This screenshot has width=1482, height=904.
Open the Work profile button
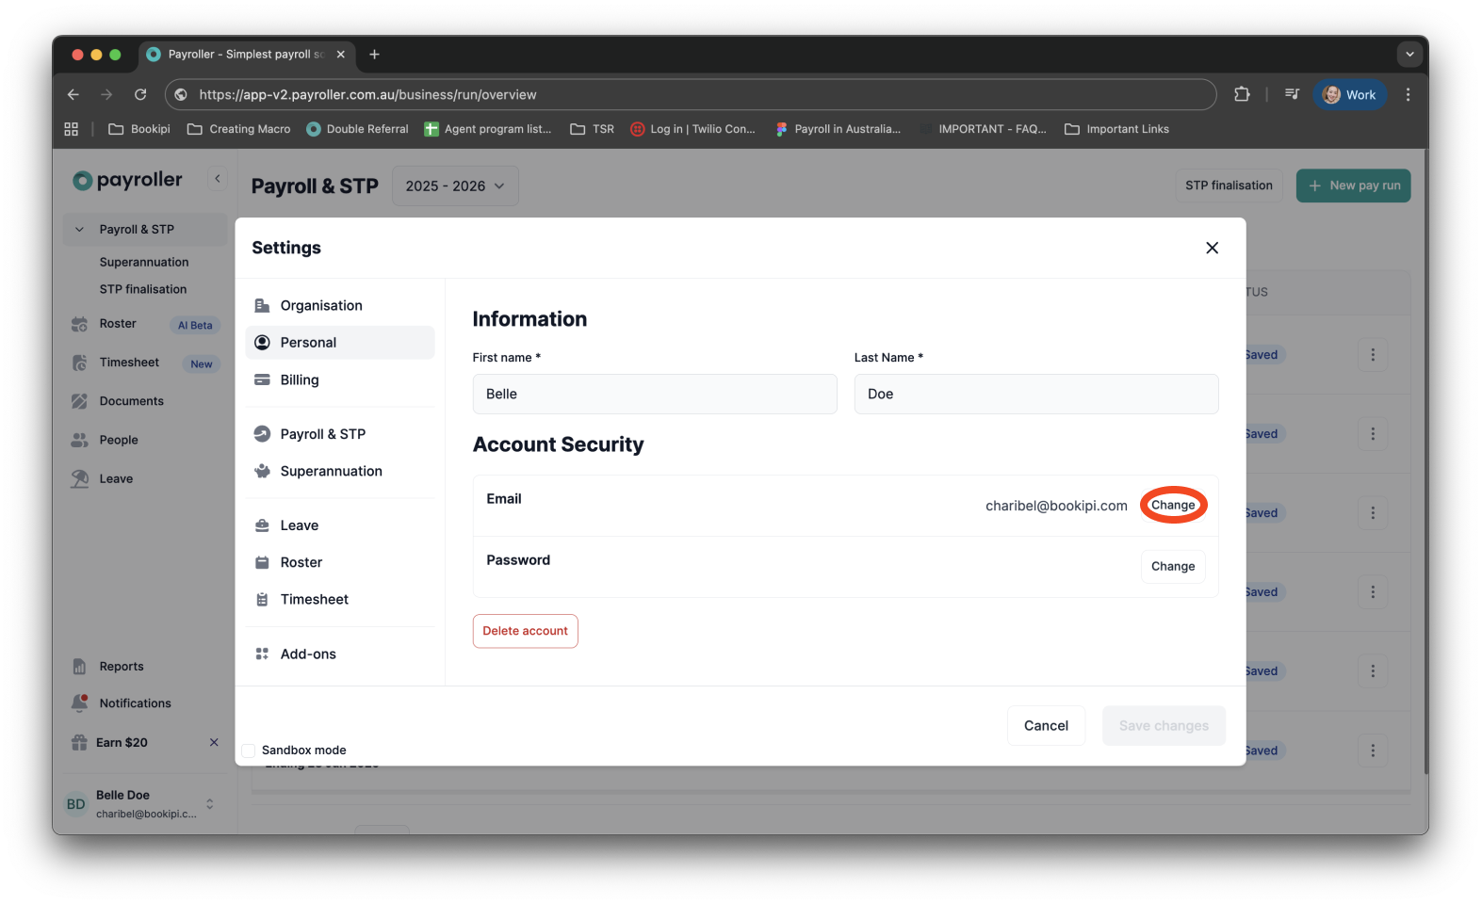(x=1349, y=94)
